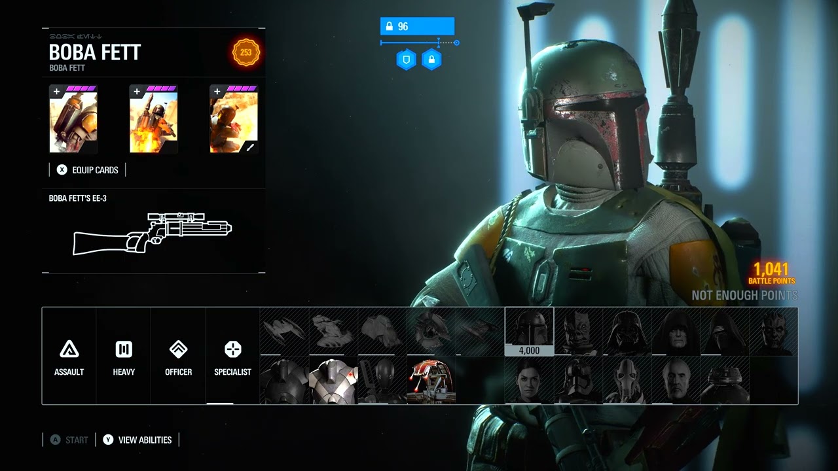Select the Specialist class
This screenshot has width=838, height=471.
(x=232, y=357)
